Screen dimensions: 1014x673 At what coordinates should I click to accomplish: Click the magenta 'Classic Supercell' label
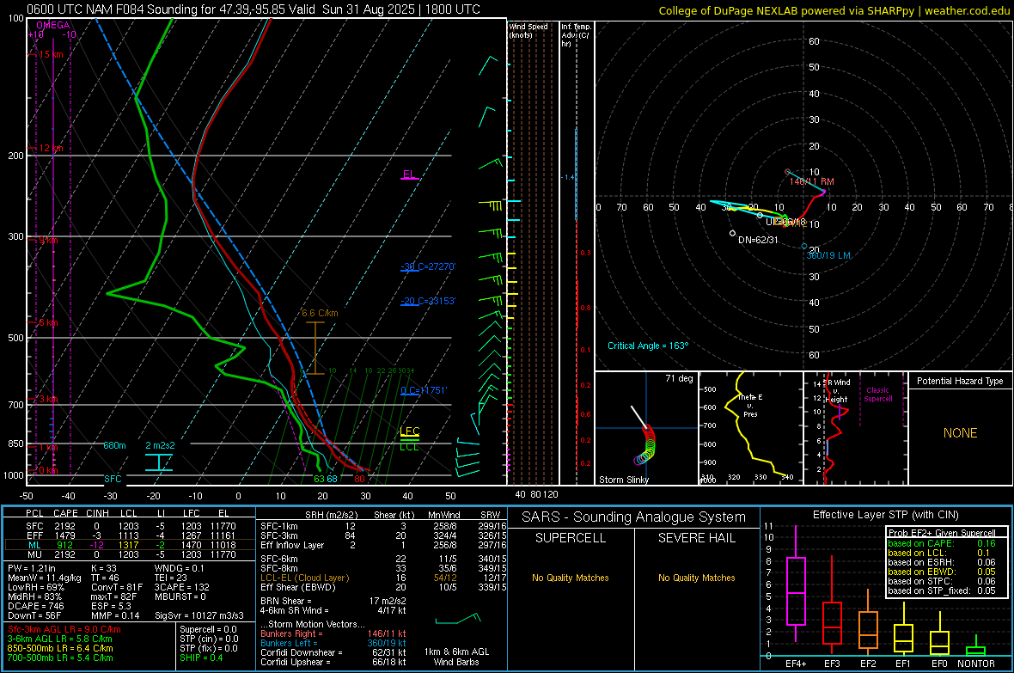(x=878, y=395)
